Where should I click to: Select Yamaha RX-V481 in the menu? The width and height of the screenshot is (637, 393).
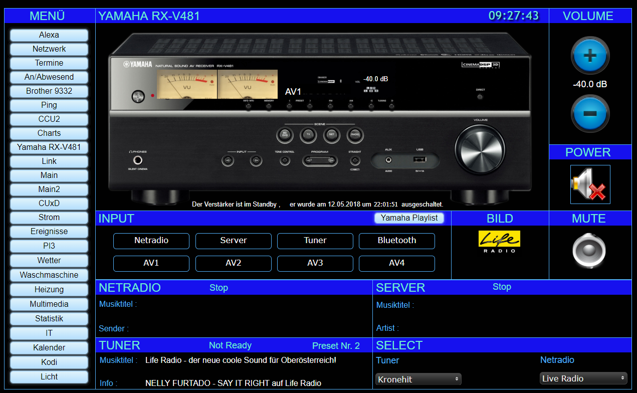(x=49, y=147)
